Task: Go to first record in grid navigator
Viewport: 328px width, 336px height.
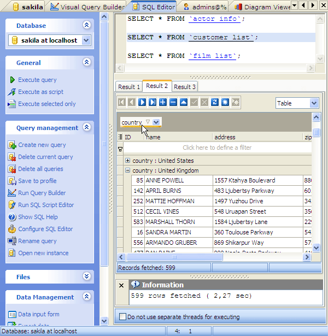Action: click(x=121, y=102)
